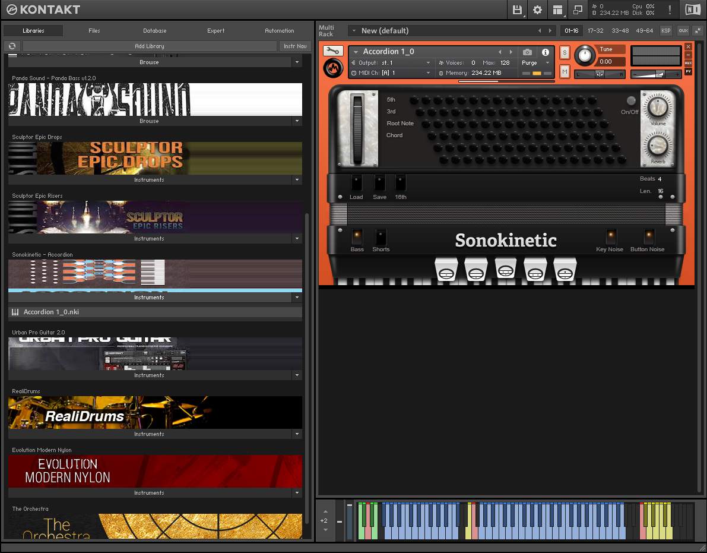
Task: Switch to the Database tab
Action: pos(155,31)
